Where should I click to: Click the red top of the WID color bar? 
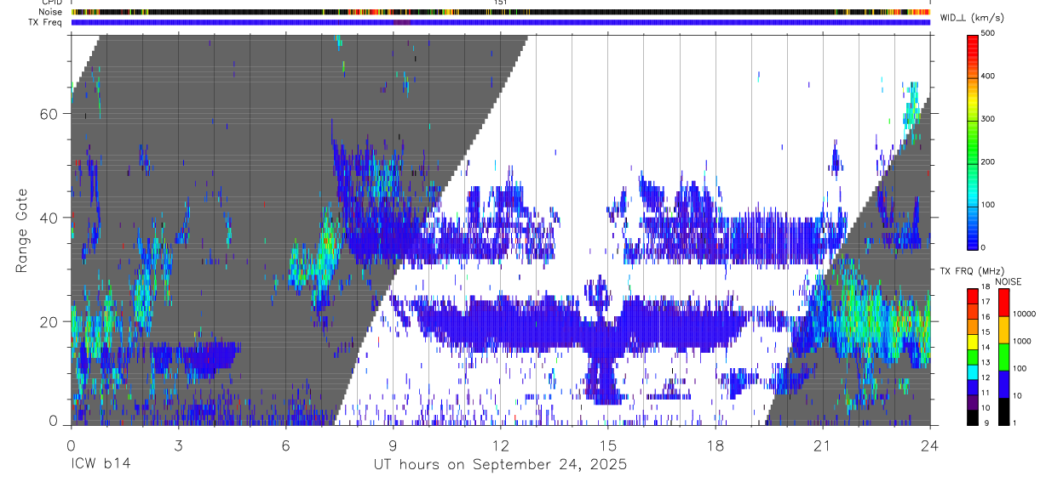973,44
